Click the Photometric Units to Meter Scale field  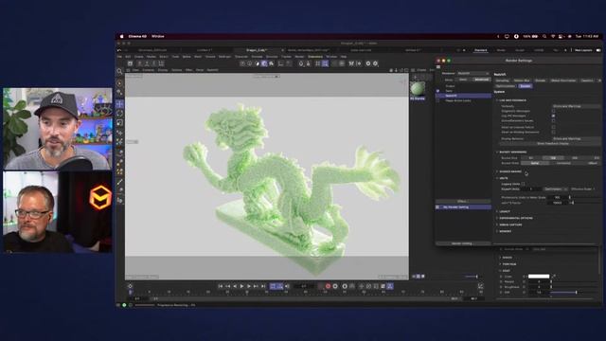pyautogui.click(x=558, y=197)
